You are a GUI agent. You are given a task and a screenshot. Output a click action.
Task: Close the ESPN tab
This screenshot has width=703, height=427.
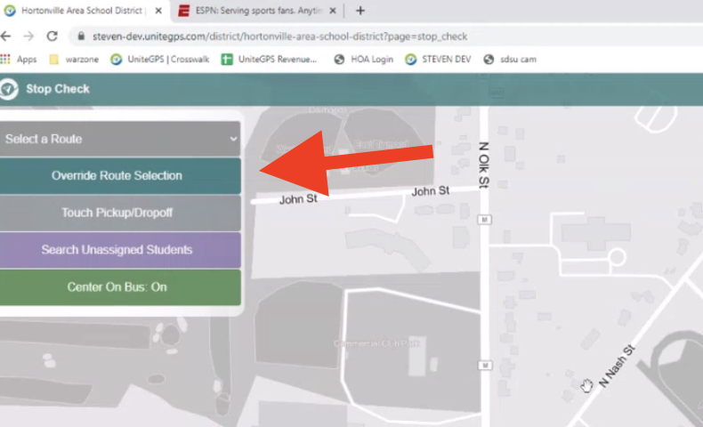coord(333,11)
